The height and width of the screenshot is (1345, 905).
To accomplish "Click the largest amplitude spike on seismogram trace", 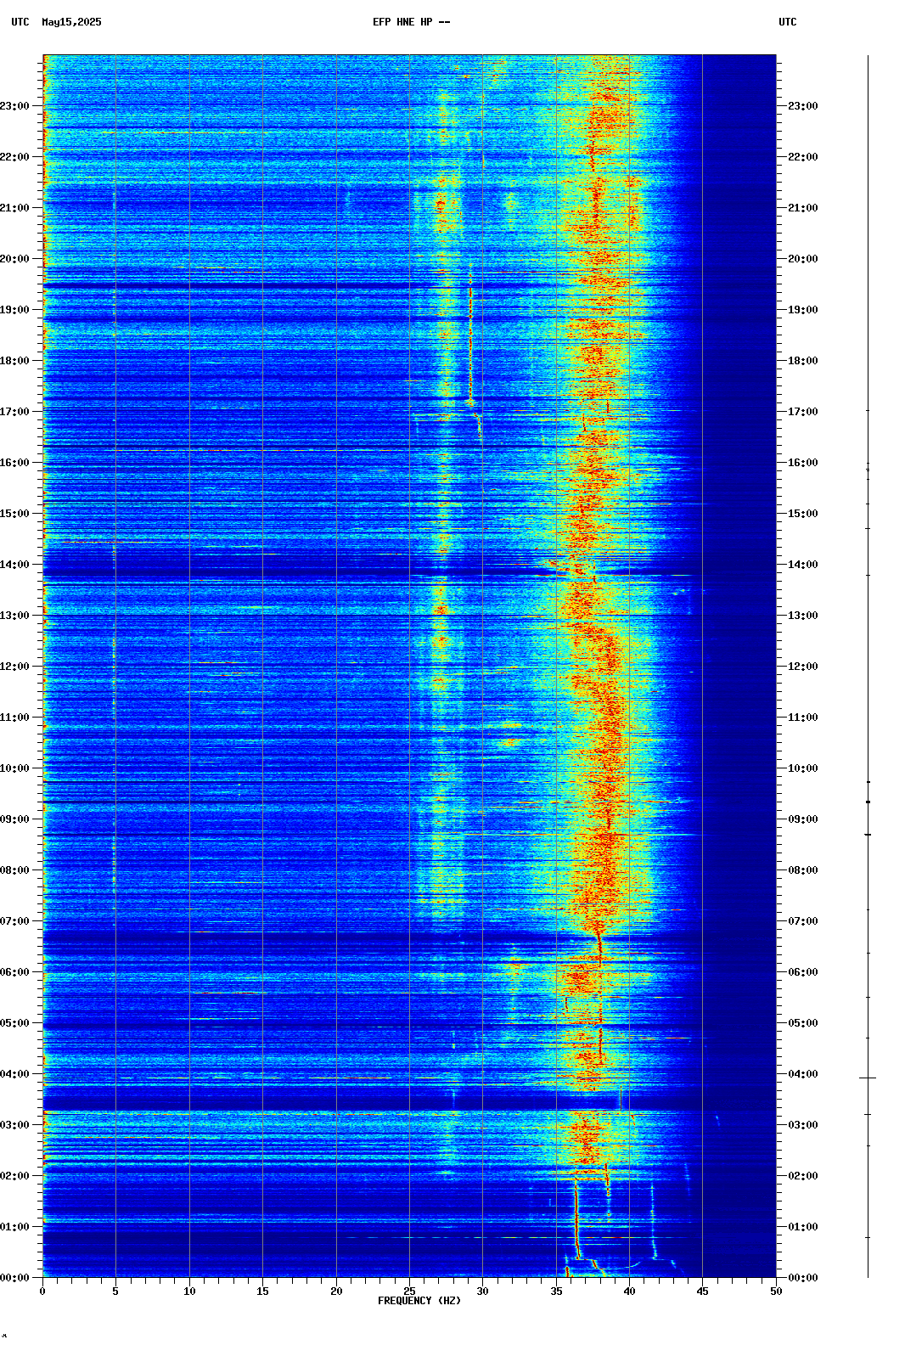I will click(x=868, y=1078).
